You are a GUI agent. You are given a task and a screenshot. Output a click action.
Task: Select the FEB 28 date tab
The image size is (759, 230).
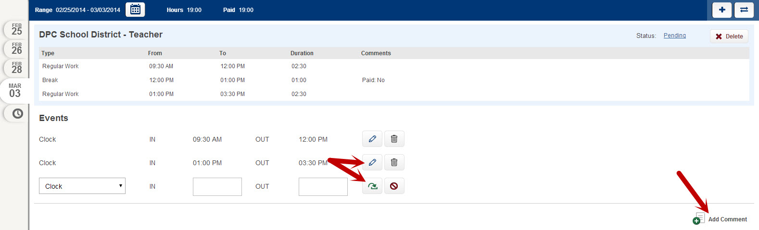(16, 68)
